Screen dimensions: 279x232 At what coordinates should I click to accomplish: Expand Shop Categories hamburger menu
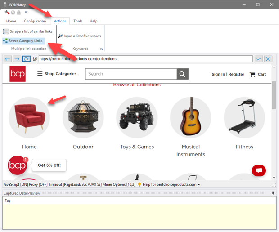[40, 74]
